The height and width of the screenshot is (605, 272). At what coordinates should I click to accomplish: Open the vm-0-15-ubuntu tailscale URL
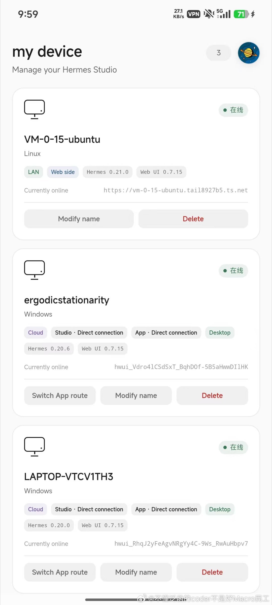[176, 190]
